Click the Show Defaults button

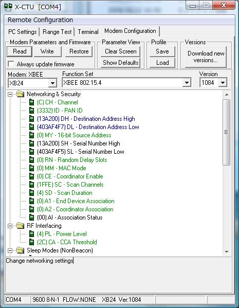click(121, 63)
